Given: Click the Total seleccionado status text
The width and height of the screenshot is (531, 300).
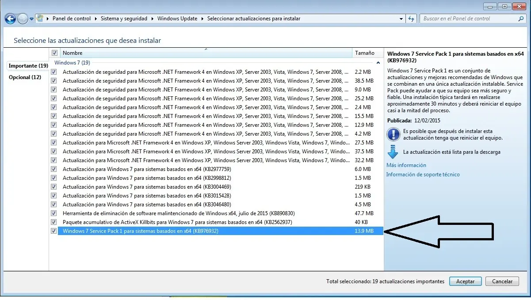Looking at the screenshot, I should pyautogui.click(x=385, y=281).
